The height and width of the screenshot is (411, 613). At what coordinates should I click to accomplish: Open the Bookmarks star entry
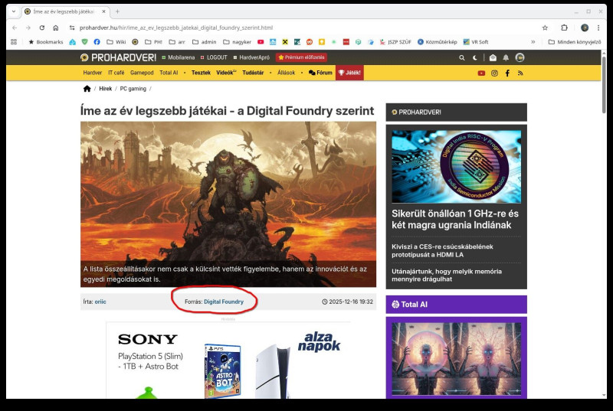(45, 42)
